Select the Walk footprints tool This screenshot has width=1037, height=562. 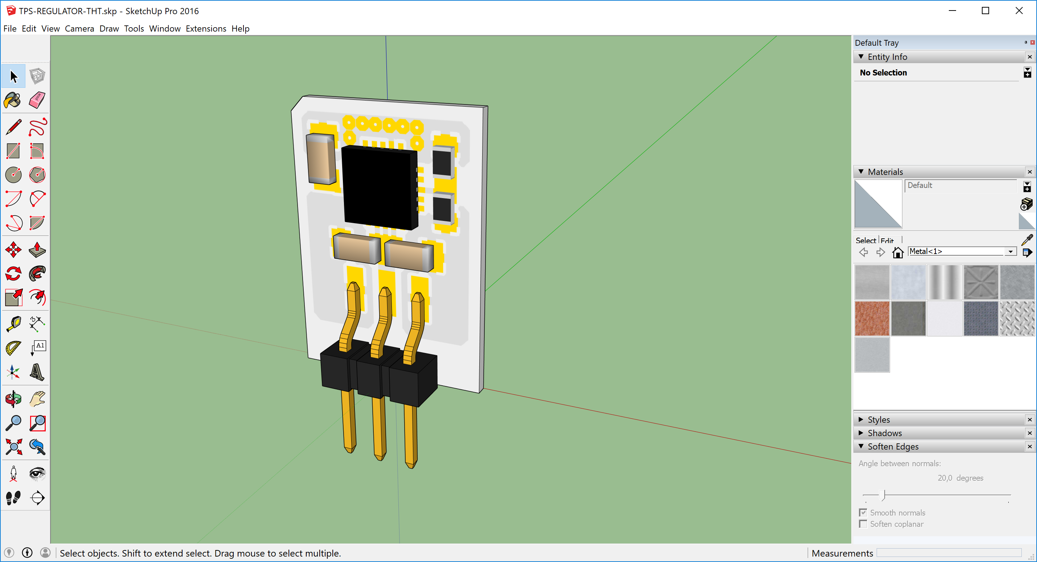pos(13,497)
